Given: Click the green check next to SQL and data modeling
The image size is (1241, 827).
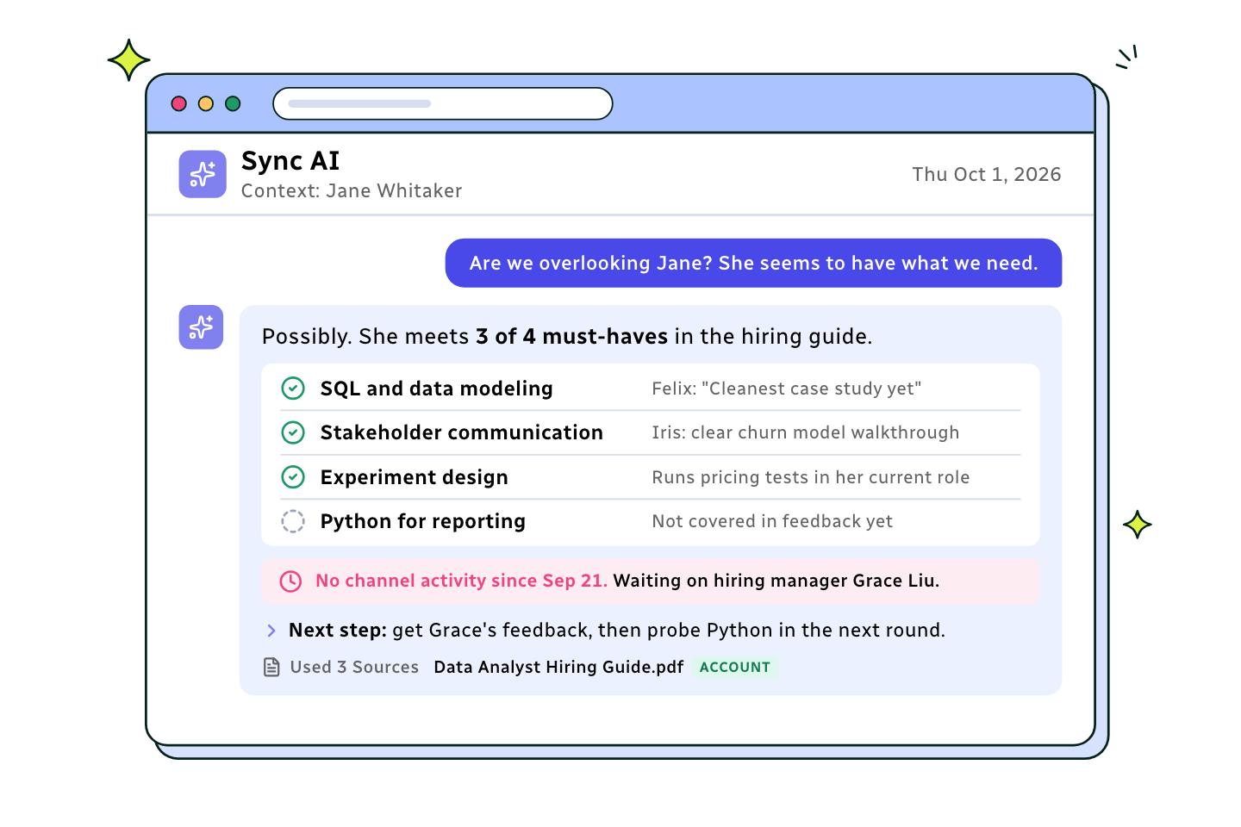Looking at the screenshot, I should [x=293, y=389].
